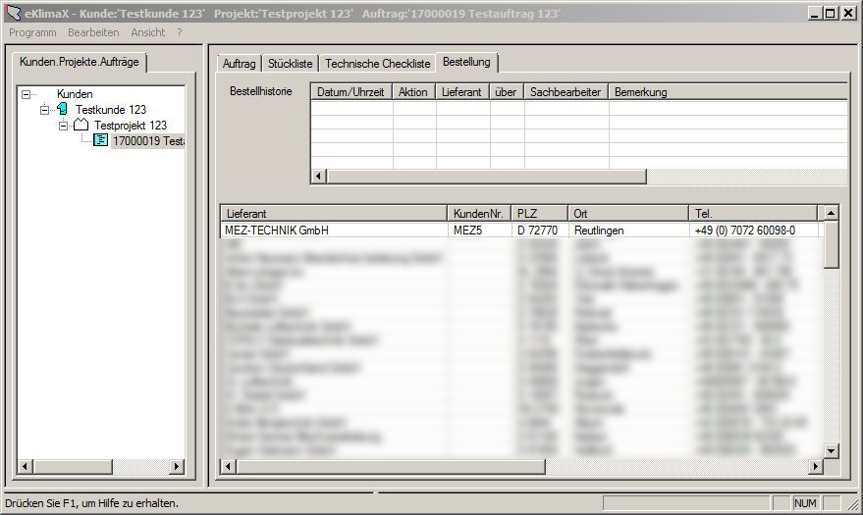Image resolution: width=863 pixels, height=515 pixels.
Task: Collapse the Testprojekt 123 tree node
Action: click(x=64, y=126)
